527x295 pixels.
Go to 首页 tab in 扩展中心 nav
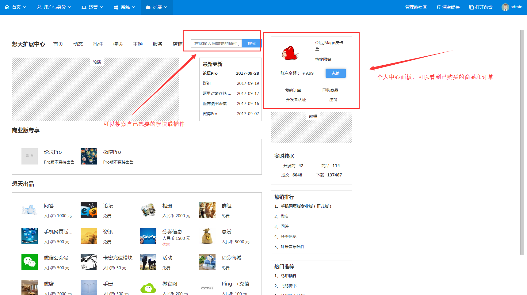pyautogui.click(x=58, y=44)
